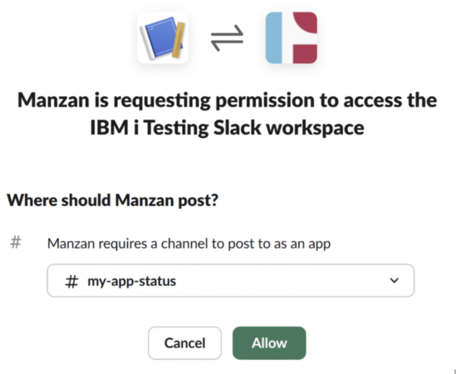Click the light blue stripe of the workspace logo
This screenshot has width=456, height=374.
[274, 37]
